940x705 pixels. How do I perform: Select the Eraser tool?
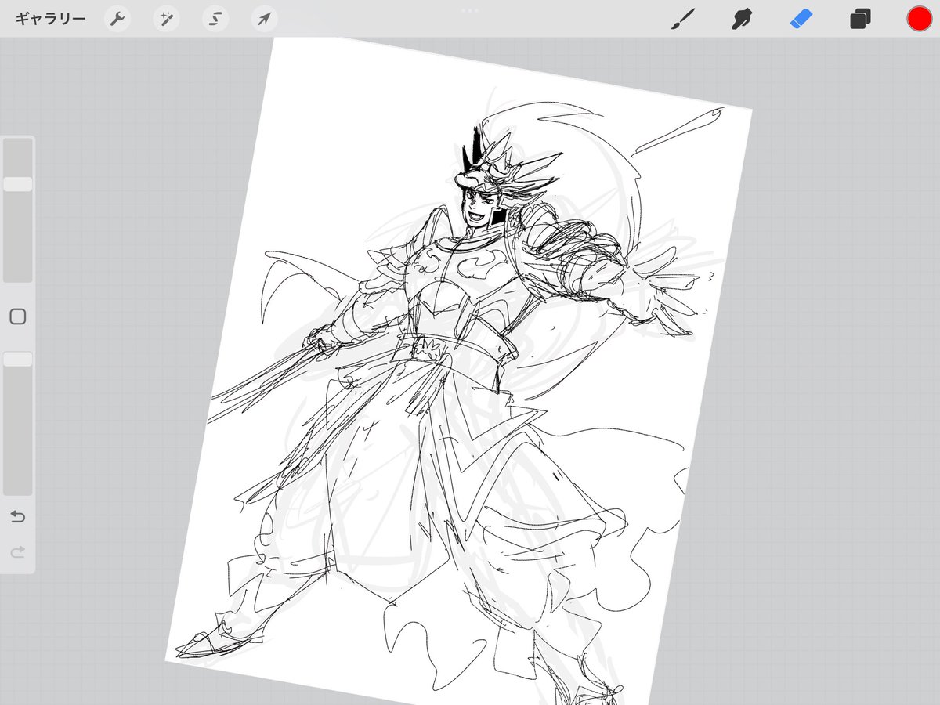pos(801,19)
